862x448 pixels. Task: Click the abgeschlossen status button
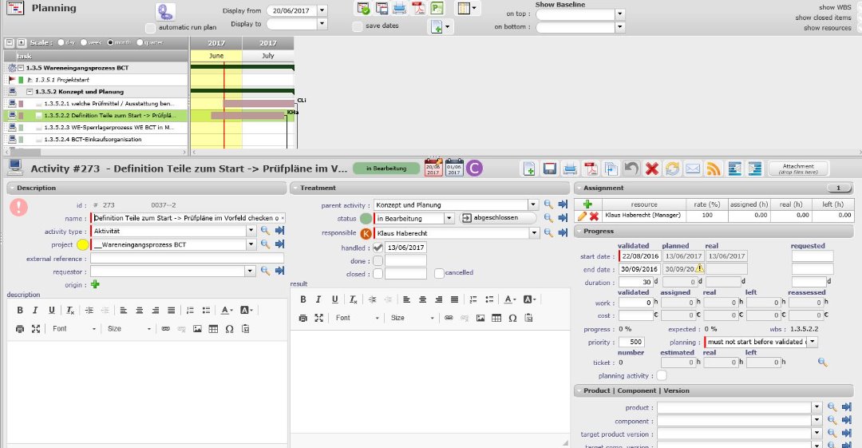(x=489, y=218)
